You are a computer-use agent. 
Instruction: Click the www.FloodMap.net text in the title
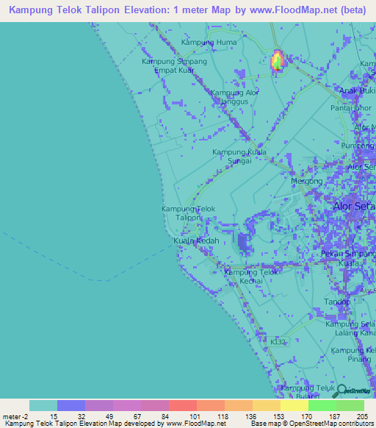point(294,10)
